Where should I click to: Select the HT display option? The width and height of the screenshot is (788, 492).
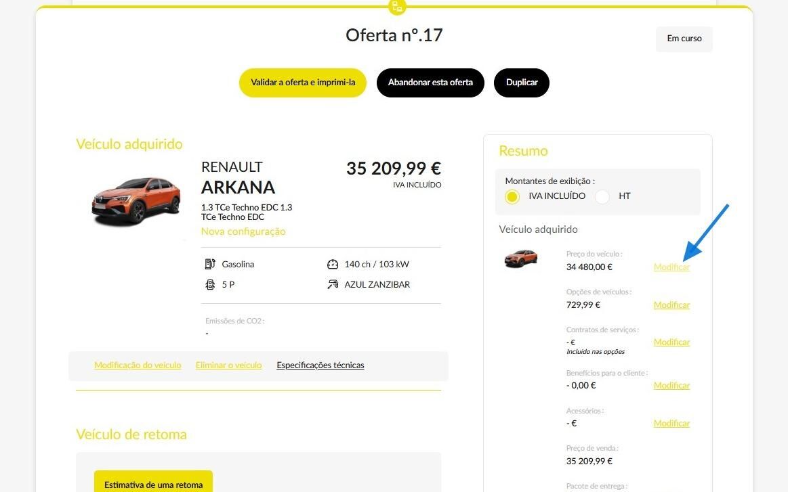[x=602, y=196]
